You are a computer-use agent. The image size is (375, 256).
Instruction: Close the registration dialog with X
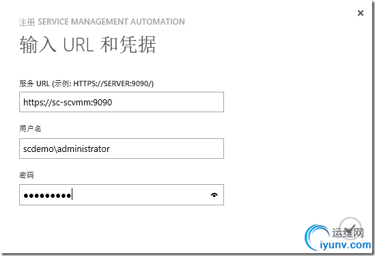click(361, 13)
